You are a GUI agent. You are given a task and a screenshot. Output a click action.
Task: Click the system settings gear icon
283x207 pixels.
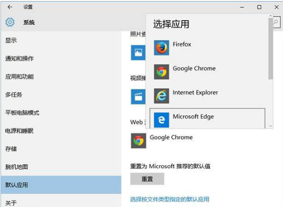[x=10, y=22]
